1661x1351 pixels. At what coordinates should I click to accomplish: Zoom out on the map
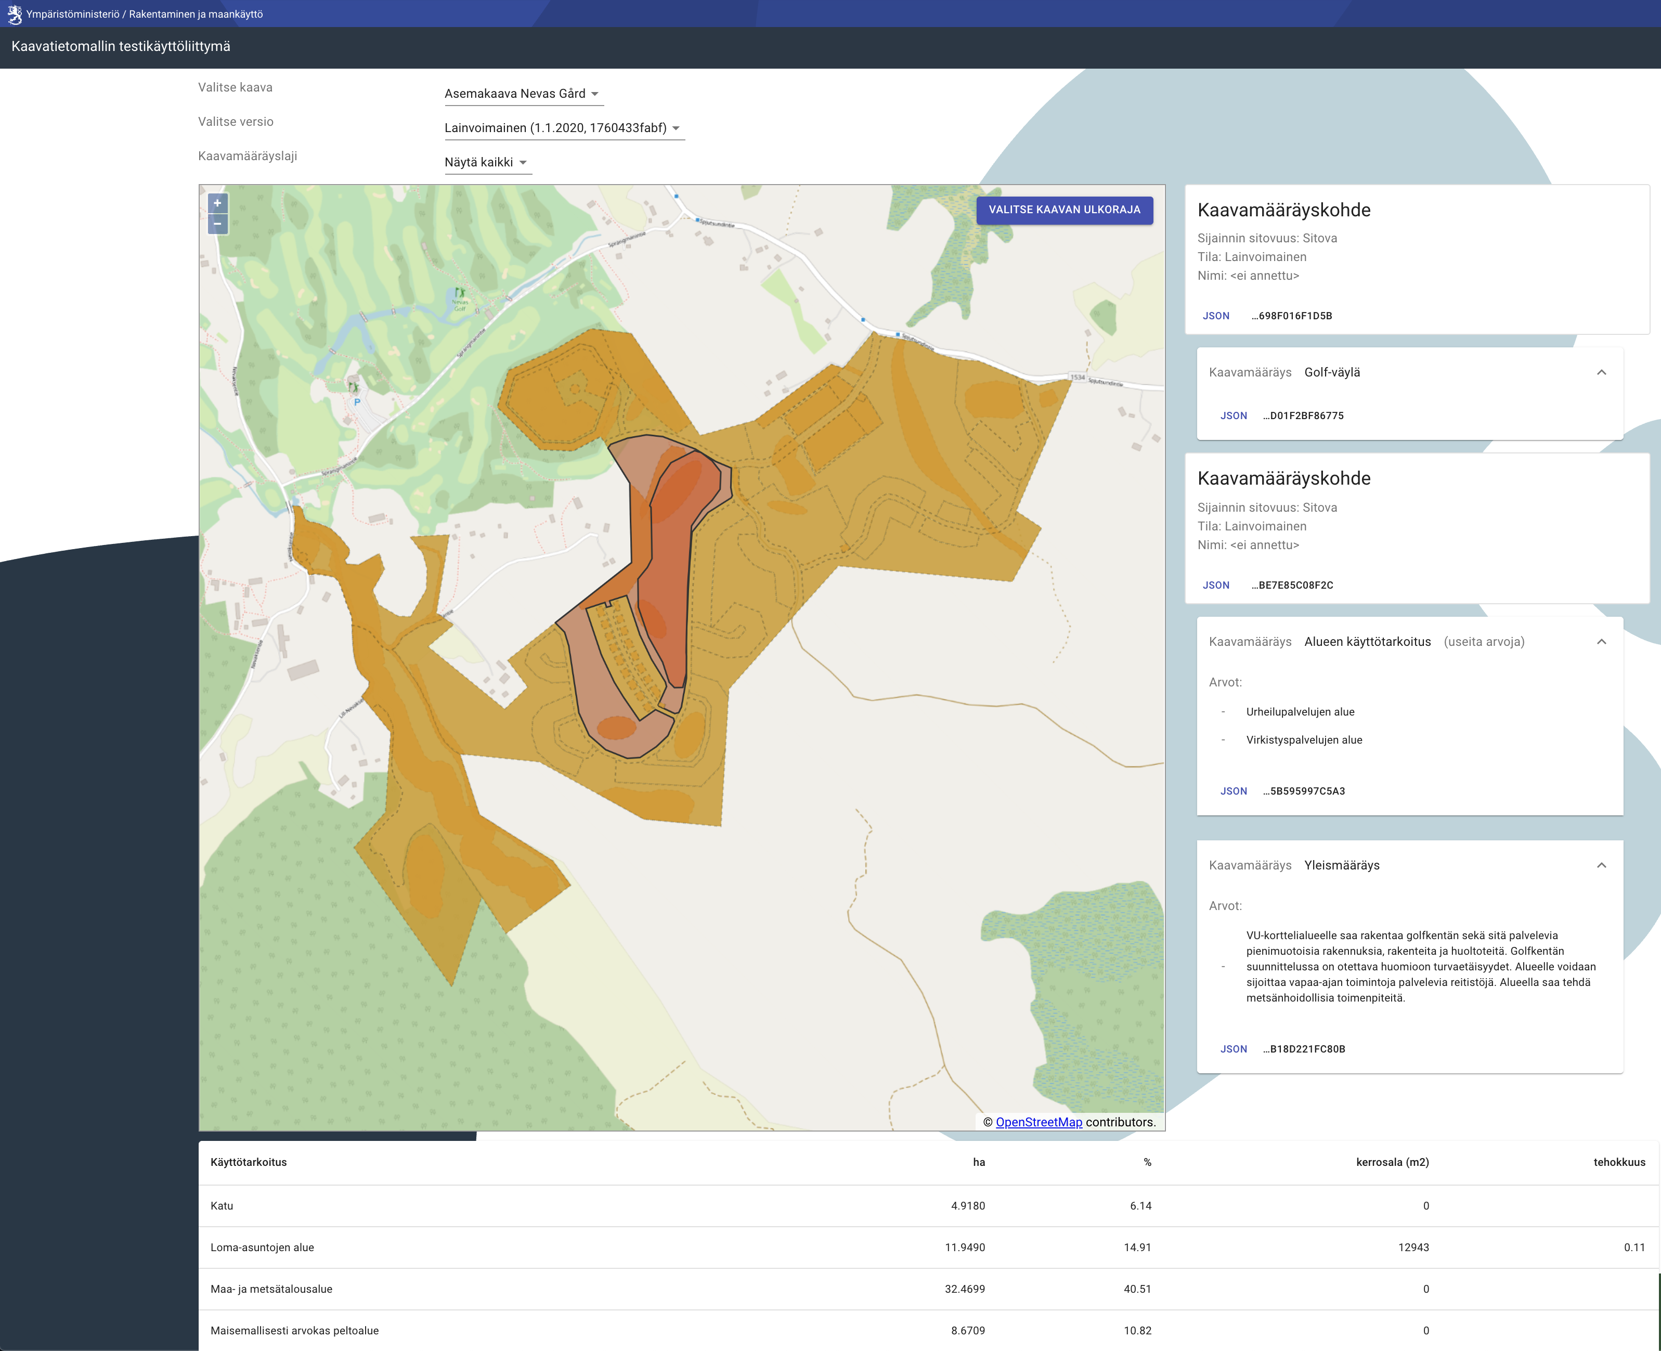[218, 224]
